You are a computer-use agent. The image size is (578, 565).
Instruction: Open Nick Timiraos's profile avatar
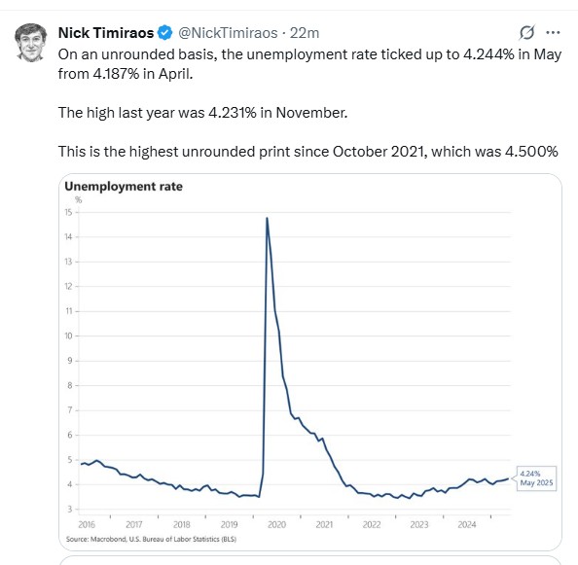pos(31,42)
